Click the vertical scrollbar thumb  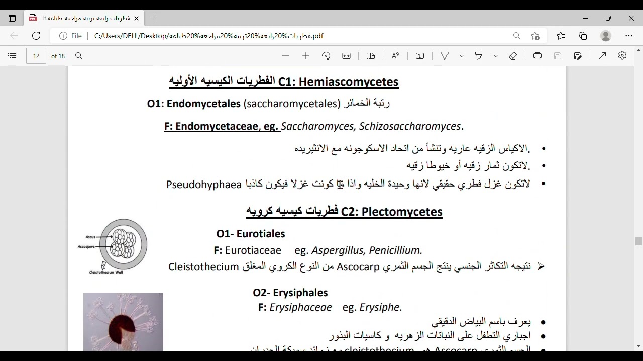[638, 241]
